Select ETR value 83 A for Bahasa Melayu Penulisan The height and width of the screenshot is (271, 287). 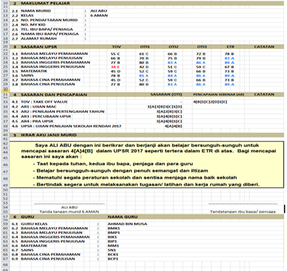pyautogui.click(x=230, y=58)
